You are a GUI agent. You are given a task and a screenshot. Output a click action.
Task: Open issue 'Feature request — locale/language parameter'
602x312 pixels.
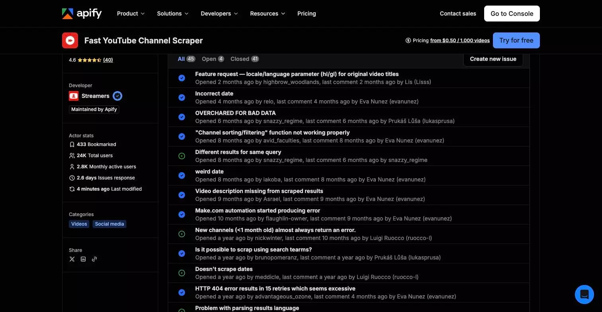click(297, 74)
